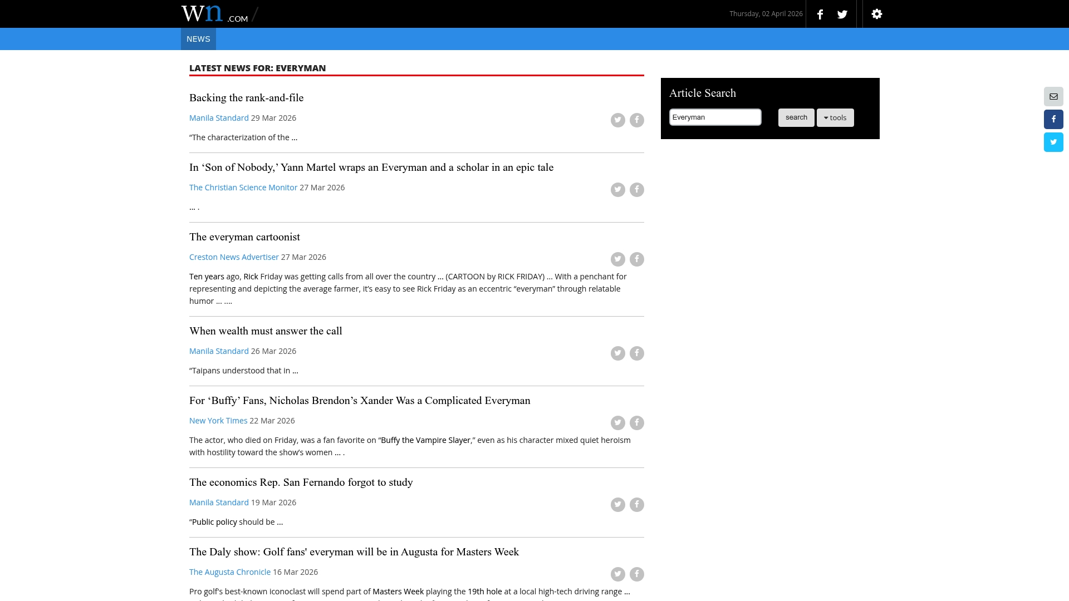Open the Yann Martel 'Son of Nobody' headline
This screenshot has width=1069, height=601.
coord(371,168)
